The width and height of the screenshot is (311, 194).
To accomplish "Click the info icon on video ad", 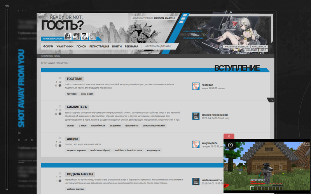I will pos(230,145).
